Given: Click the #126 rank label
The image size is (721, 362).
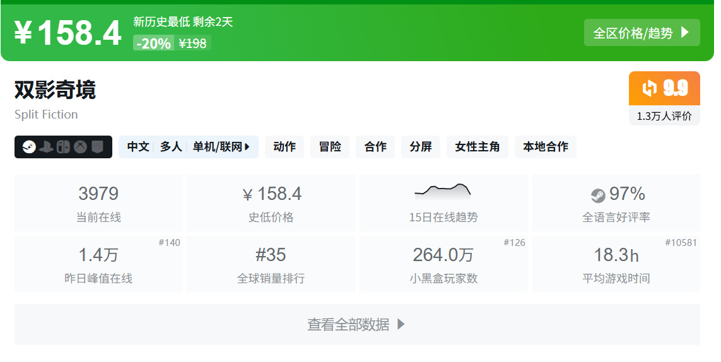Looking at the screenshot, I should [514, 242].
